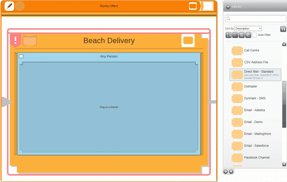Image resolution: width=287 pixels, height=182 pixels.
Task: Click the pencil edit icon in header
Action: pyautogui.click(x=9, y=6)
